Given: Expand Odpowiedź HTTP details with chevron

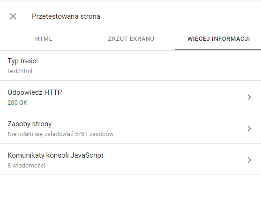Looking at the screenshot, I should 249,97.
